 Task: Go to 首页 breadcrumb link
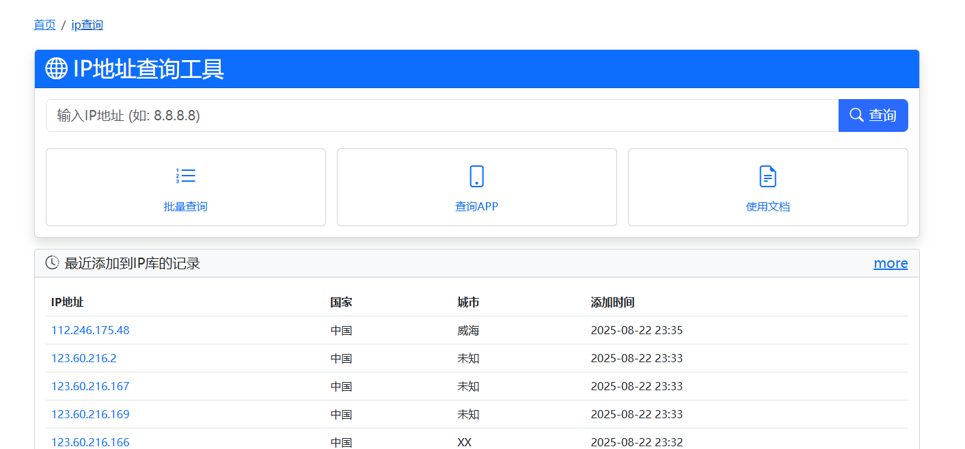[x=45, y=25]
